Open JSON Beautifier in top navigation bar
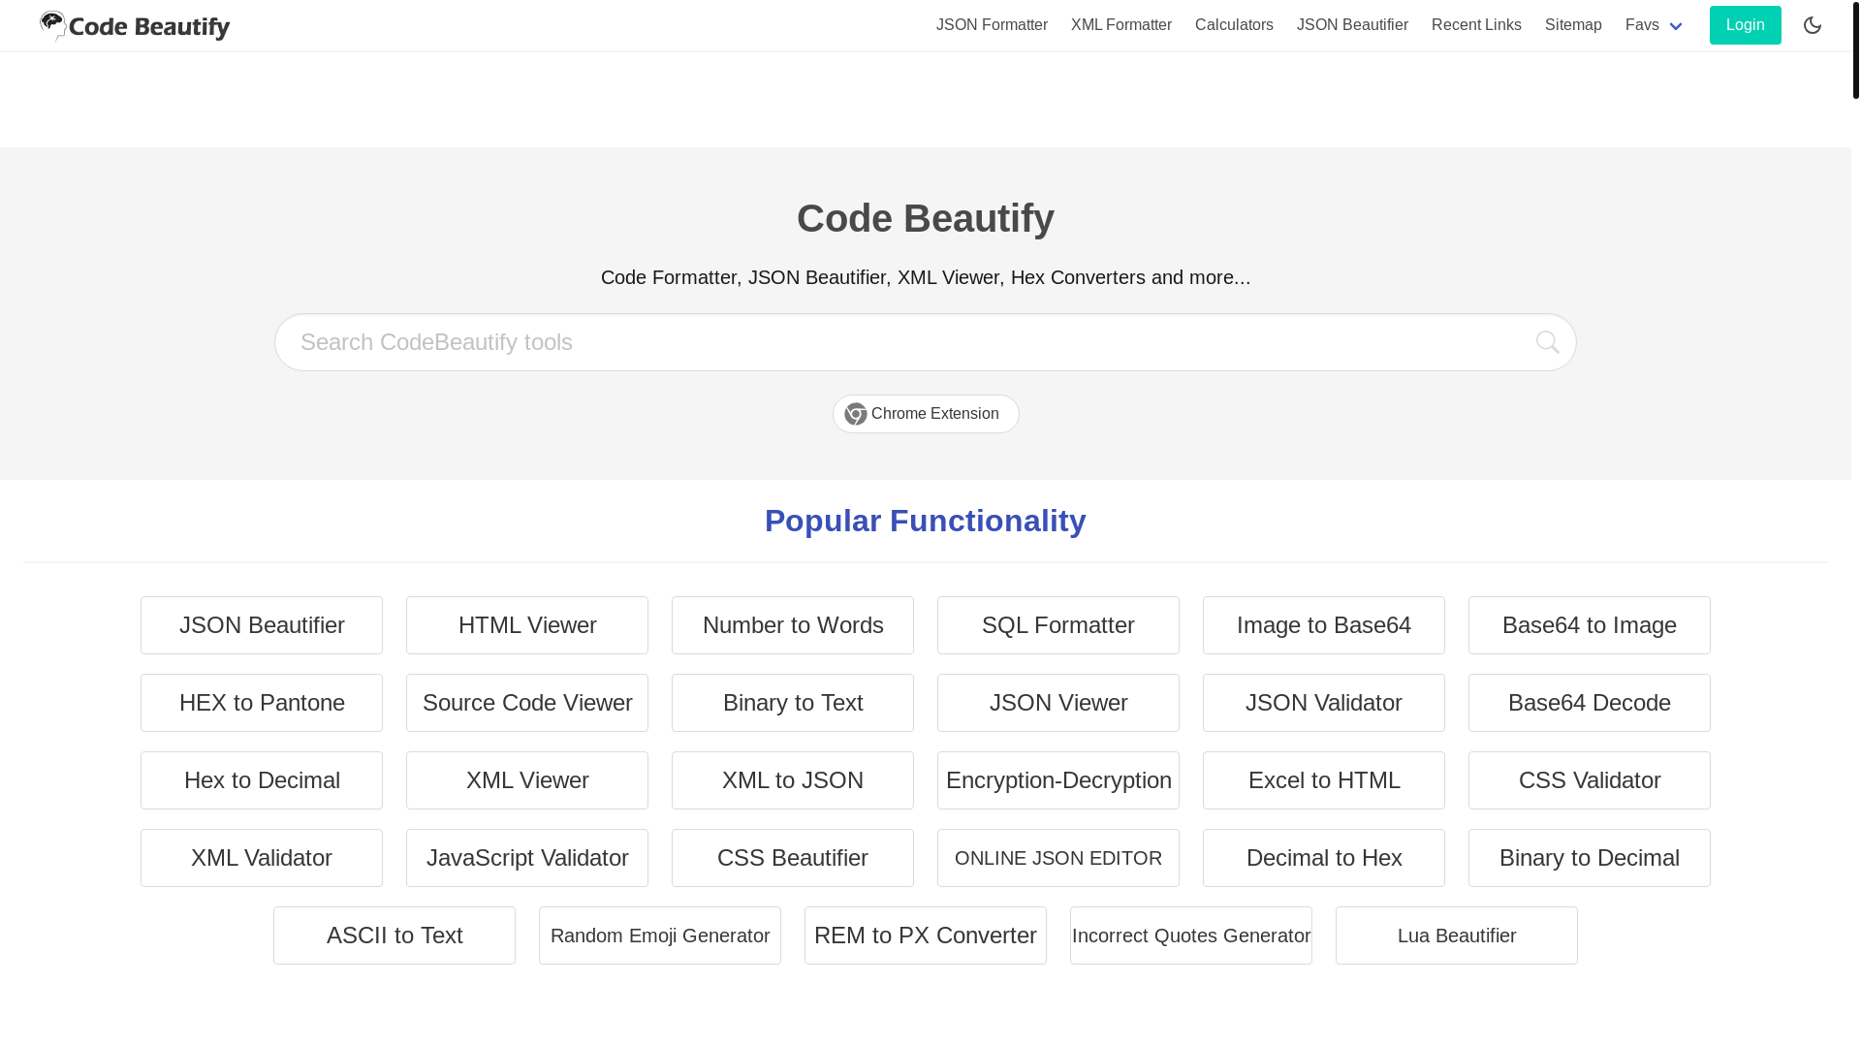This screenshot has width=1861, height=1047. tap(1352, 25)
